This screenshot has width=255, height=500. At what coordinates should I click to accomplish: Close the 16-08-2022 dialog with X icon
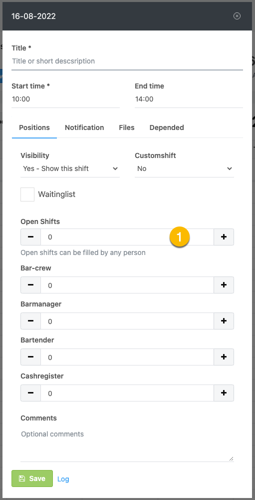[x=237, y=16]
